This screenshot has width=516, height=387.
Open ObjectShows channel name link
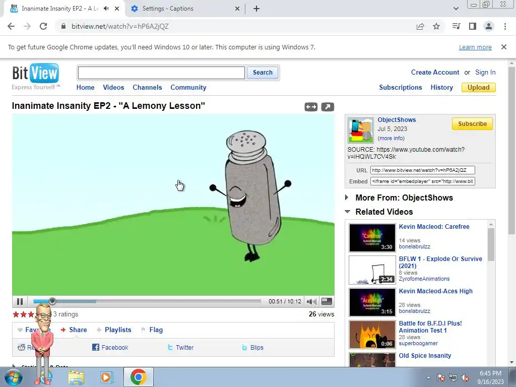tap(397, 120)
